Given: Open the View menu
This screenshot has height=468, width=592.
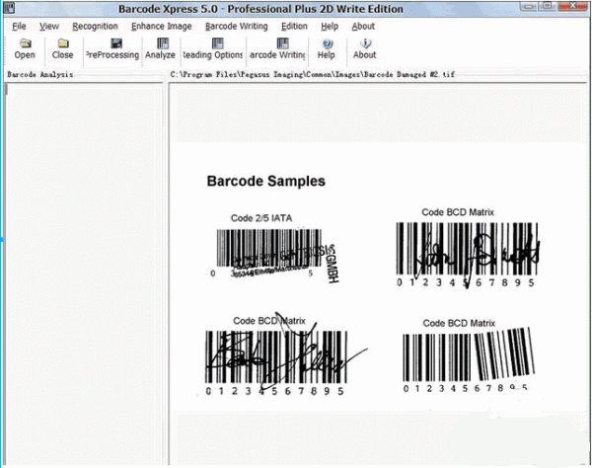Looking at the screenshot, I should pyautogui.click(x=49, y=26).
